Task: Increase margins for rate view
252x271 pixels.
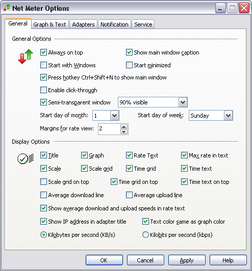Action: click(124, 127)
